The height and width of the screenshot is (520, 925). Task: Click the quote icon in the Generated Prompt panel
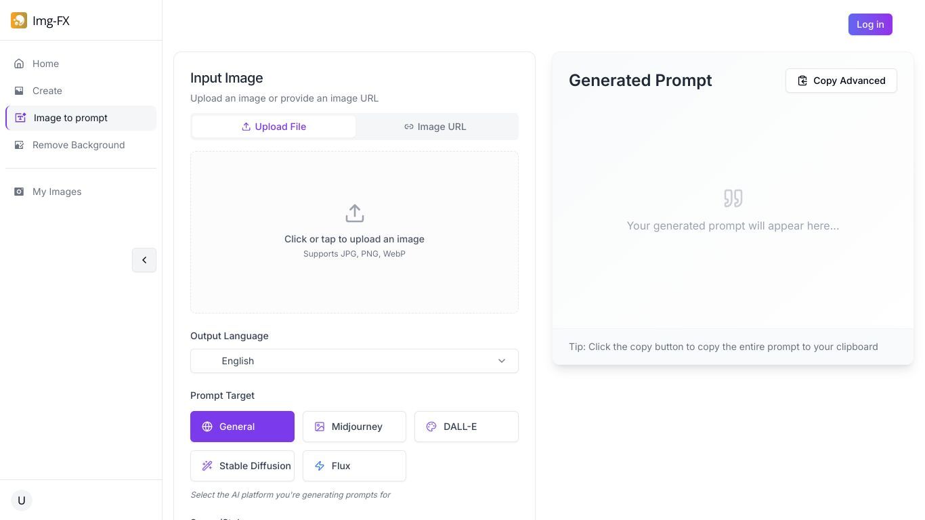coord(733,198)
